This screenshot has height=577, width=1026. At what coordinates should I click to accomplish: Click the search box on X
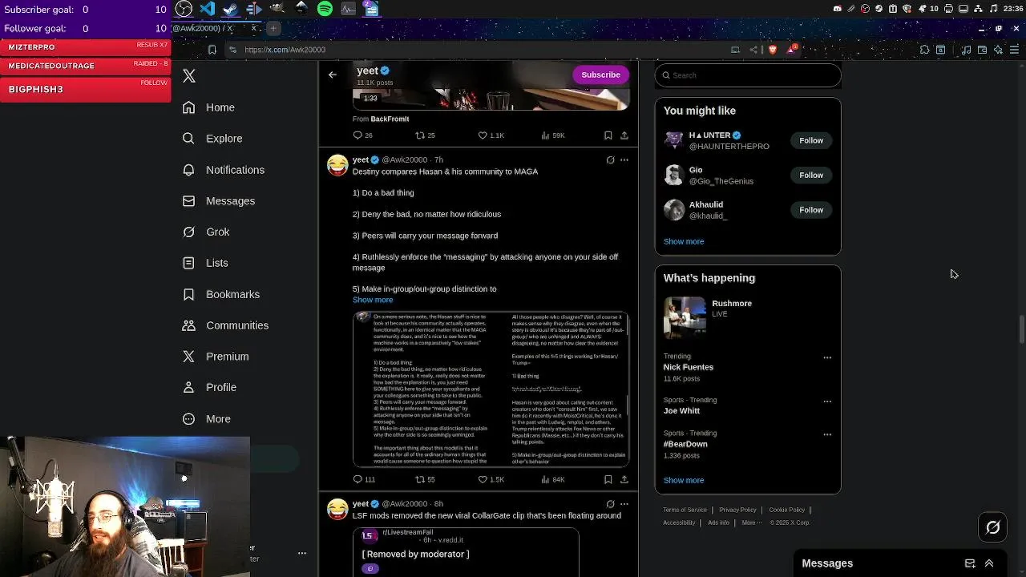click(x=748, y=75)
